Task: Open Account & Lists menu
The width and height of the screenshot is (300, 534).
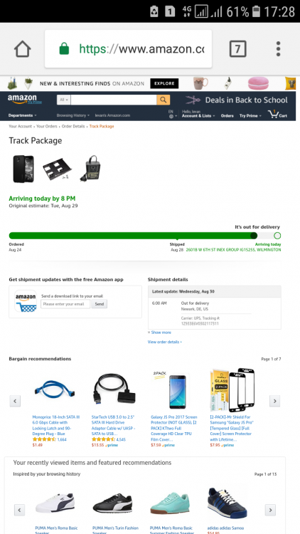Action: [198, 116]
